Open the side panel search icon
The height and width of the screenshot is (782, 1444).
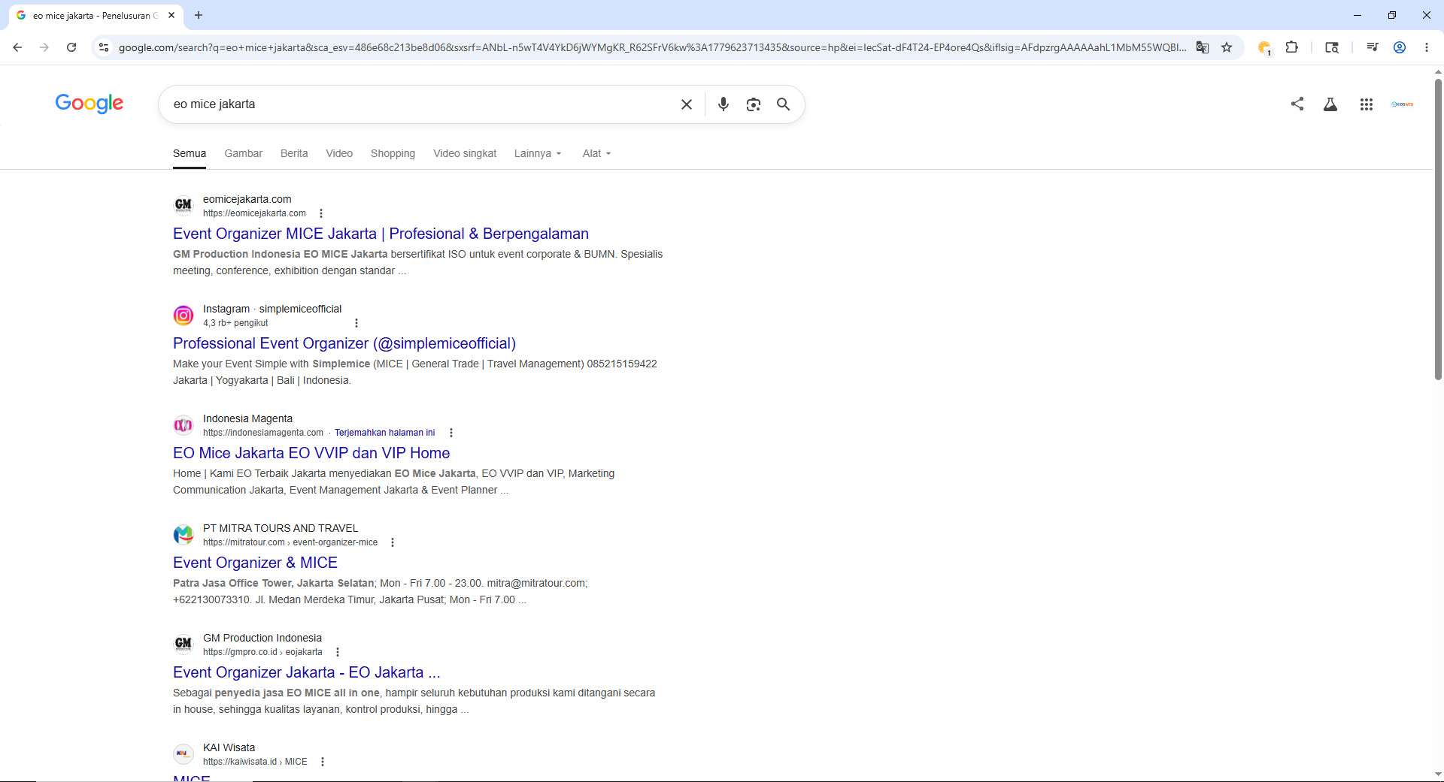1332,47
